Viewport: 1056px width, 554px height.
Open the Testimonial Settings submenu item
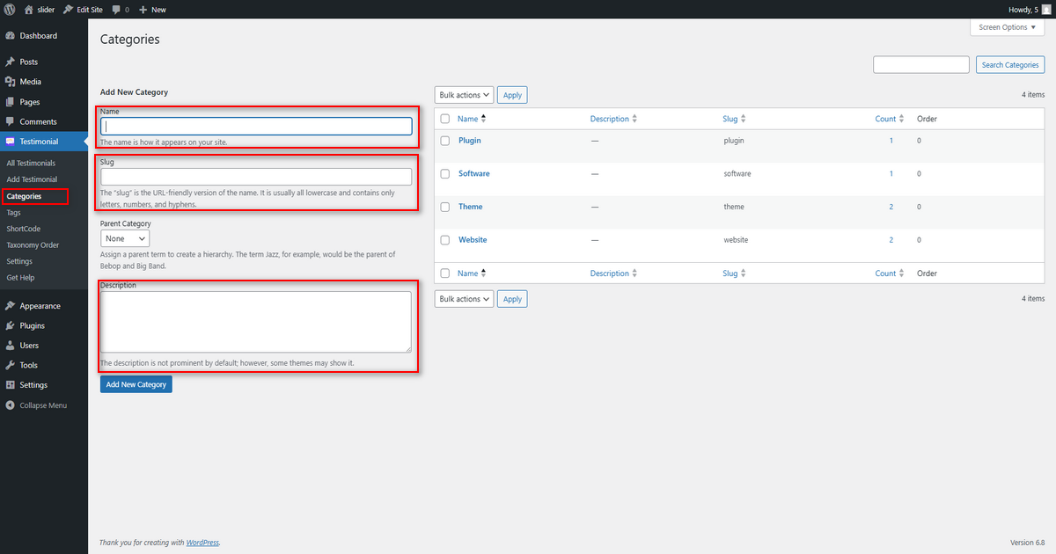pos(19,261)
